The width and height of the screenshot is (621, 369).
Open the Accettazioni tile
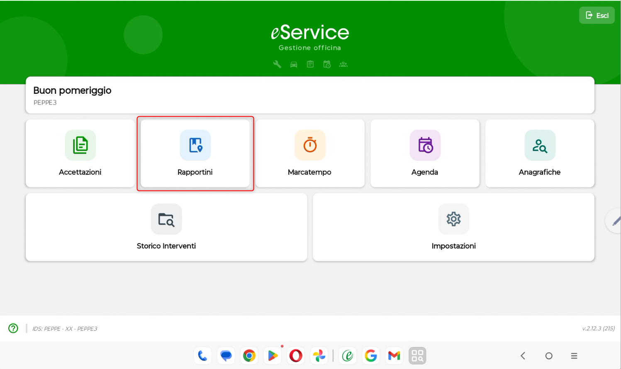[x=80, y=153]
